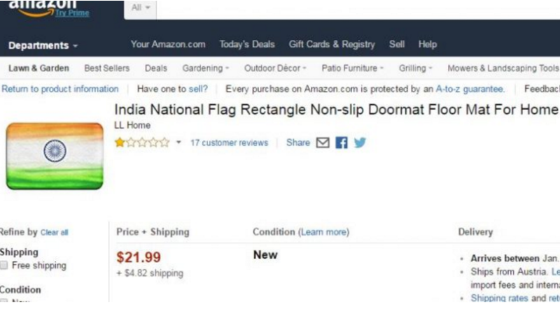The height and width of the screenshot is (311, 560).
Task: Open the All search category dropdown
Action: [x=141, y=8]
